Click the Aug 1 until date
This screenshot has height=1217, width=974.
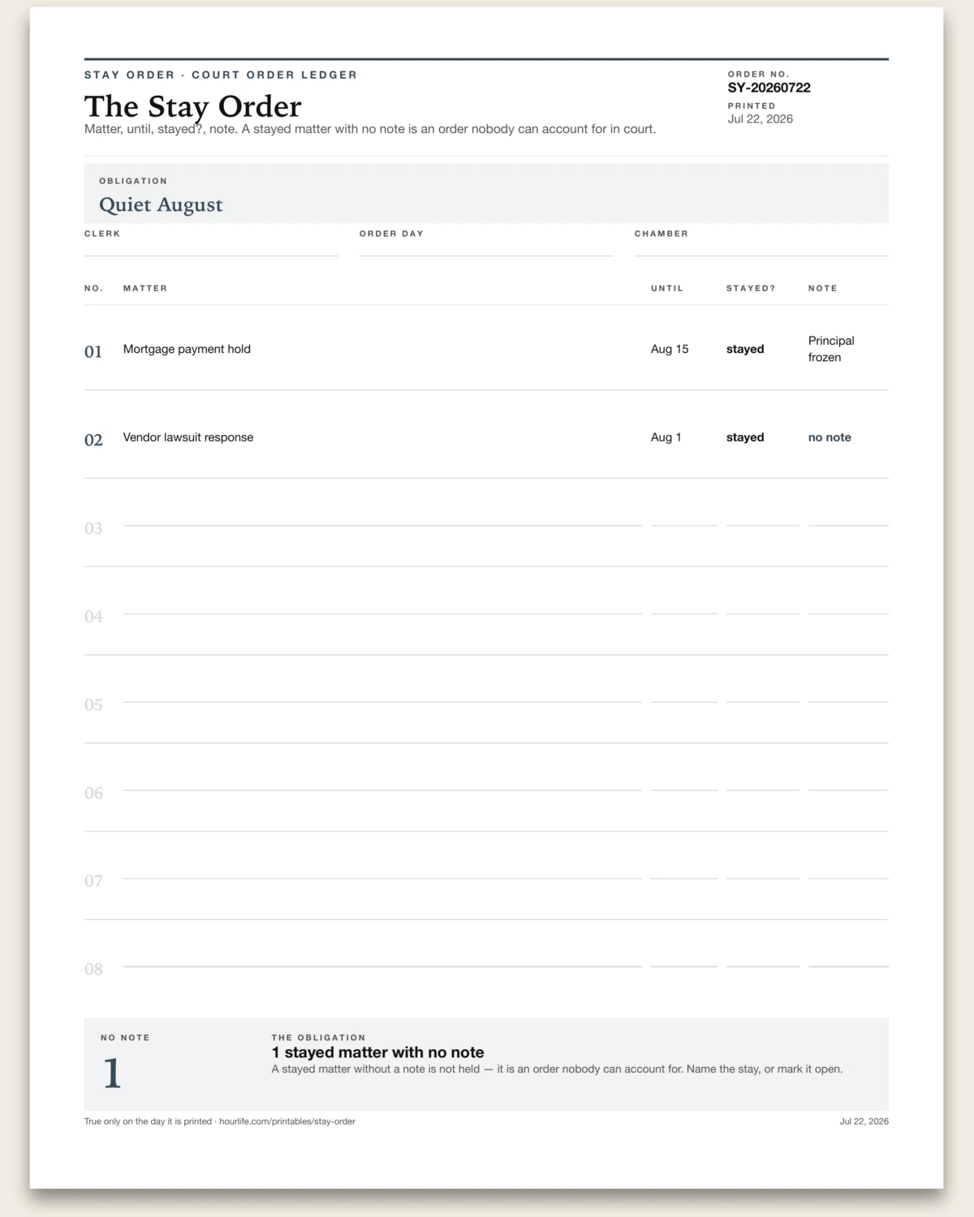click(666, 437)
